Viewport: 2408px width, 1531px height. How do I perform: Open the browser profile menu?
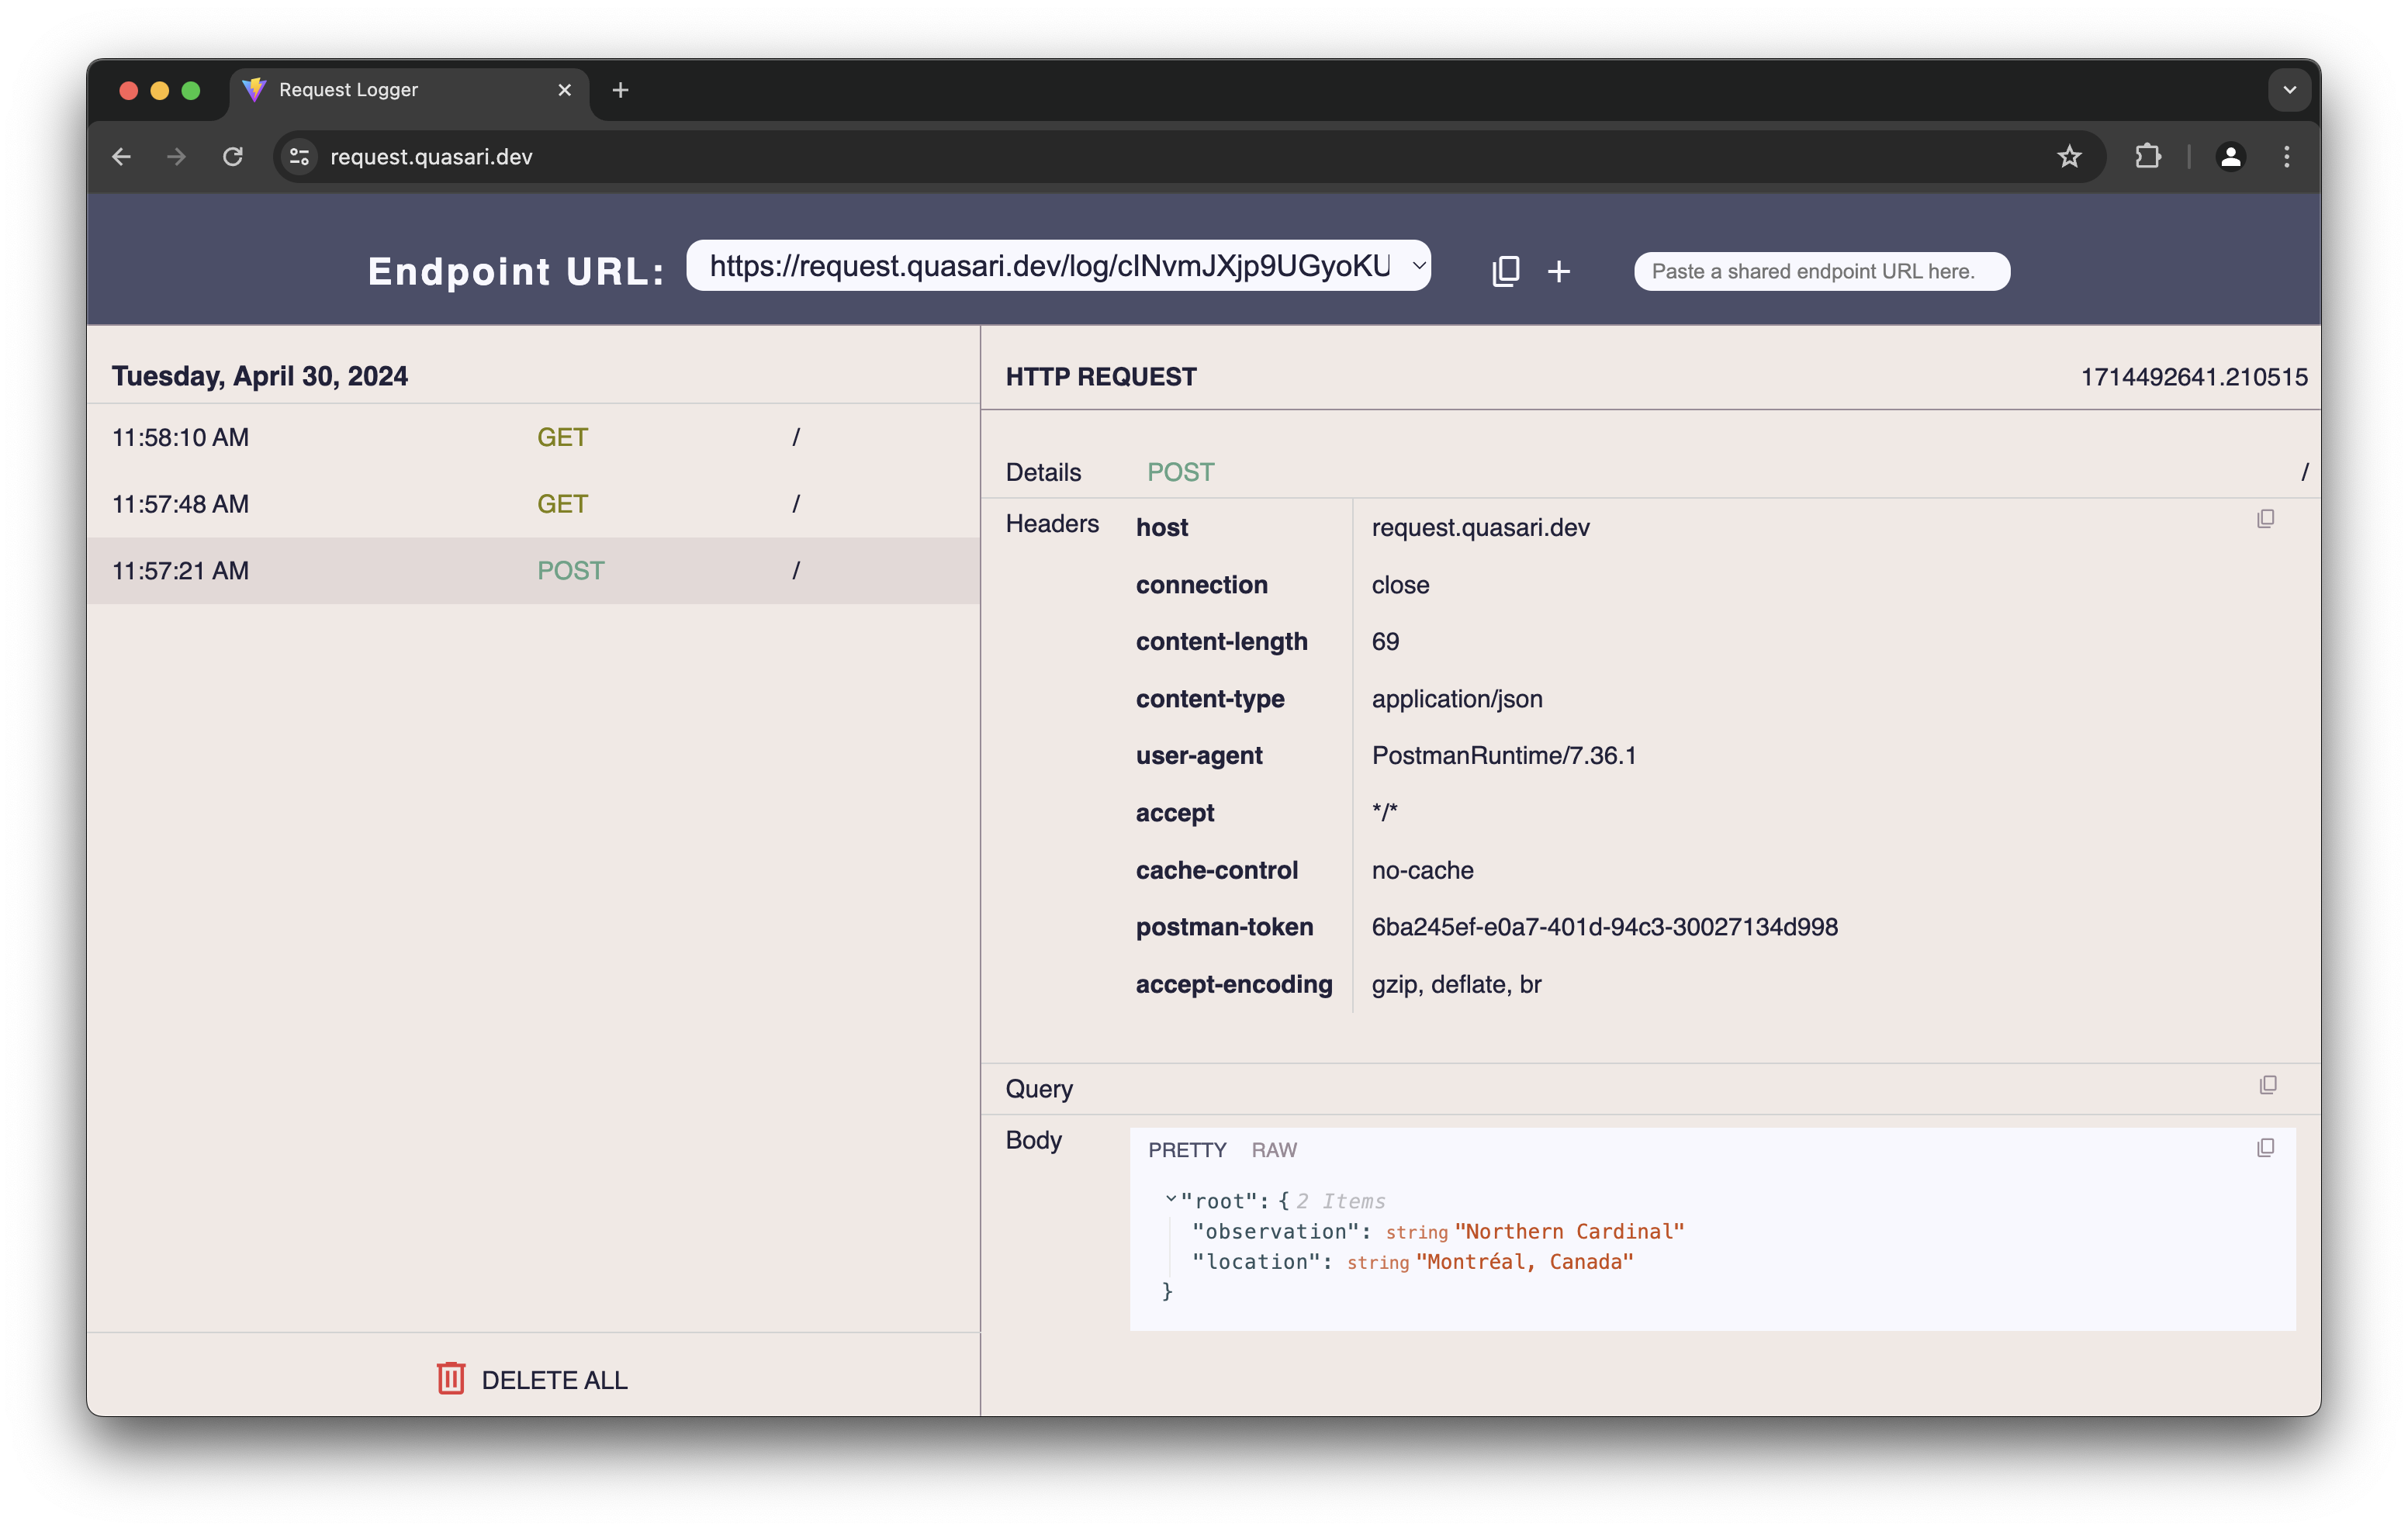[2230, 157]
